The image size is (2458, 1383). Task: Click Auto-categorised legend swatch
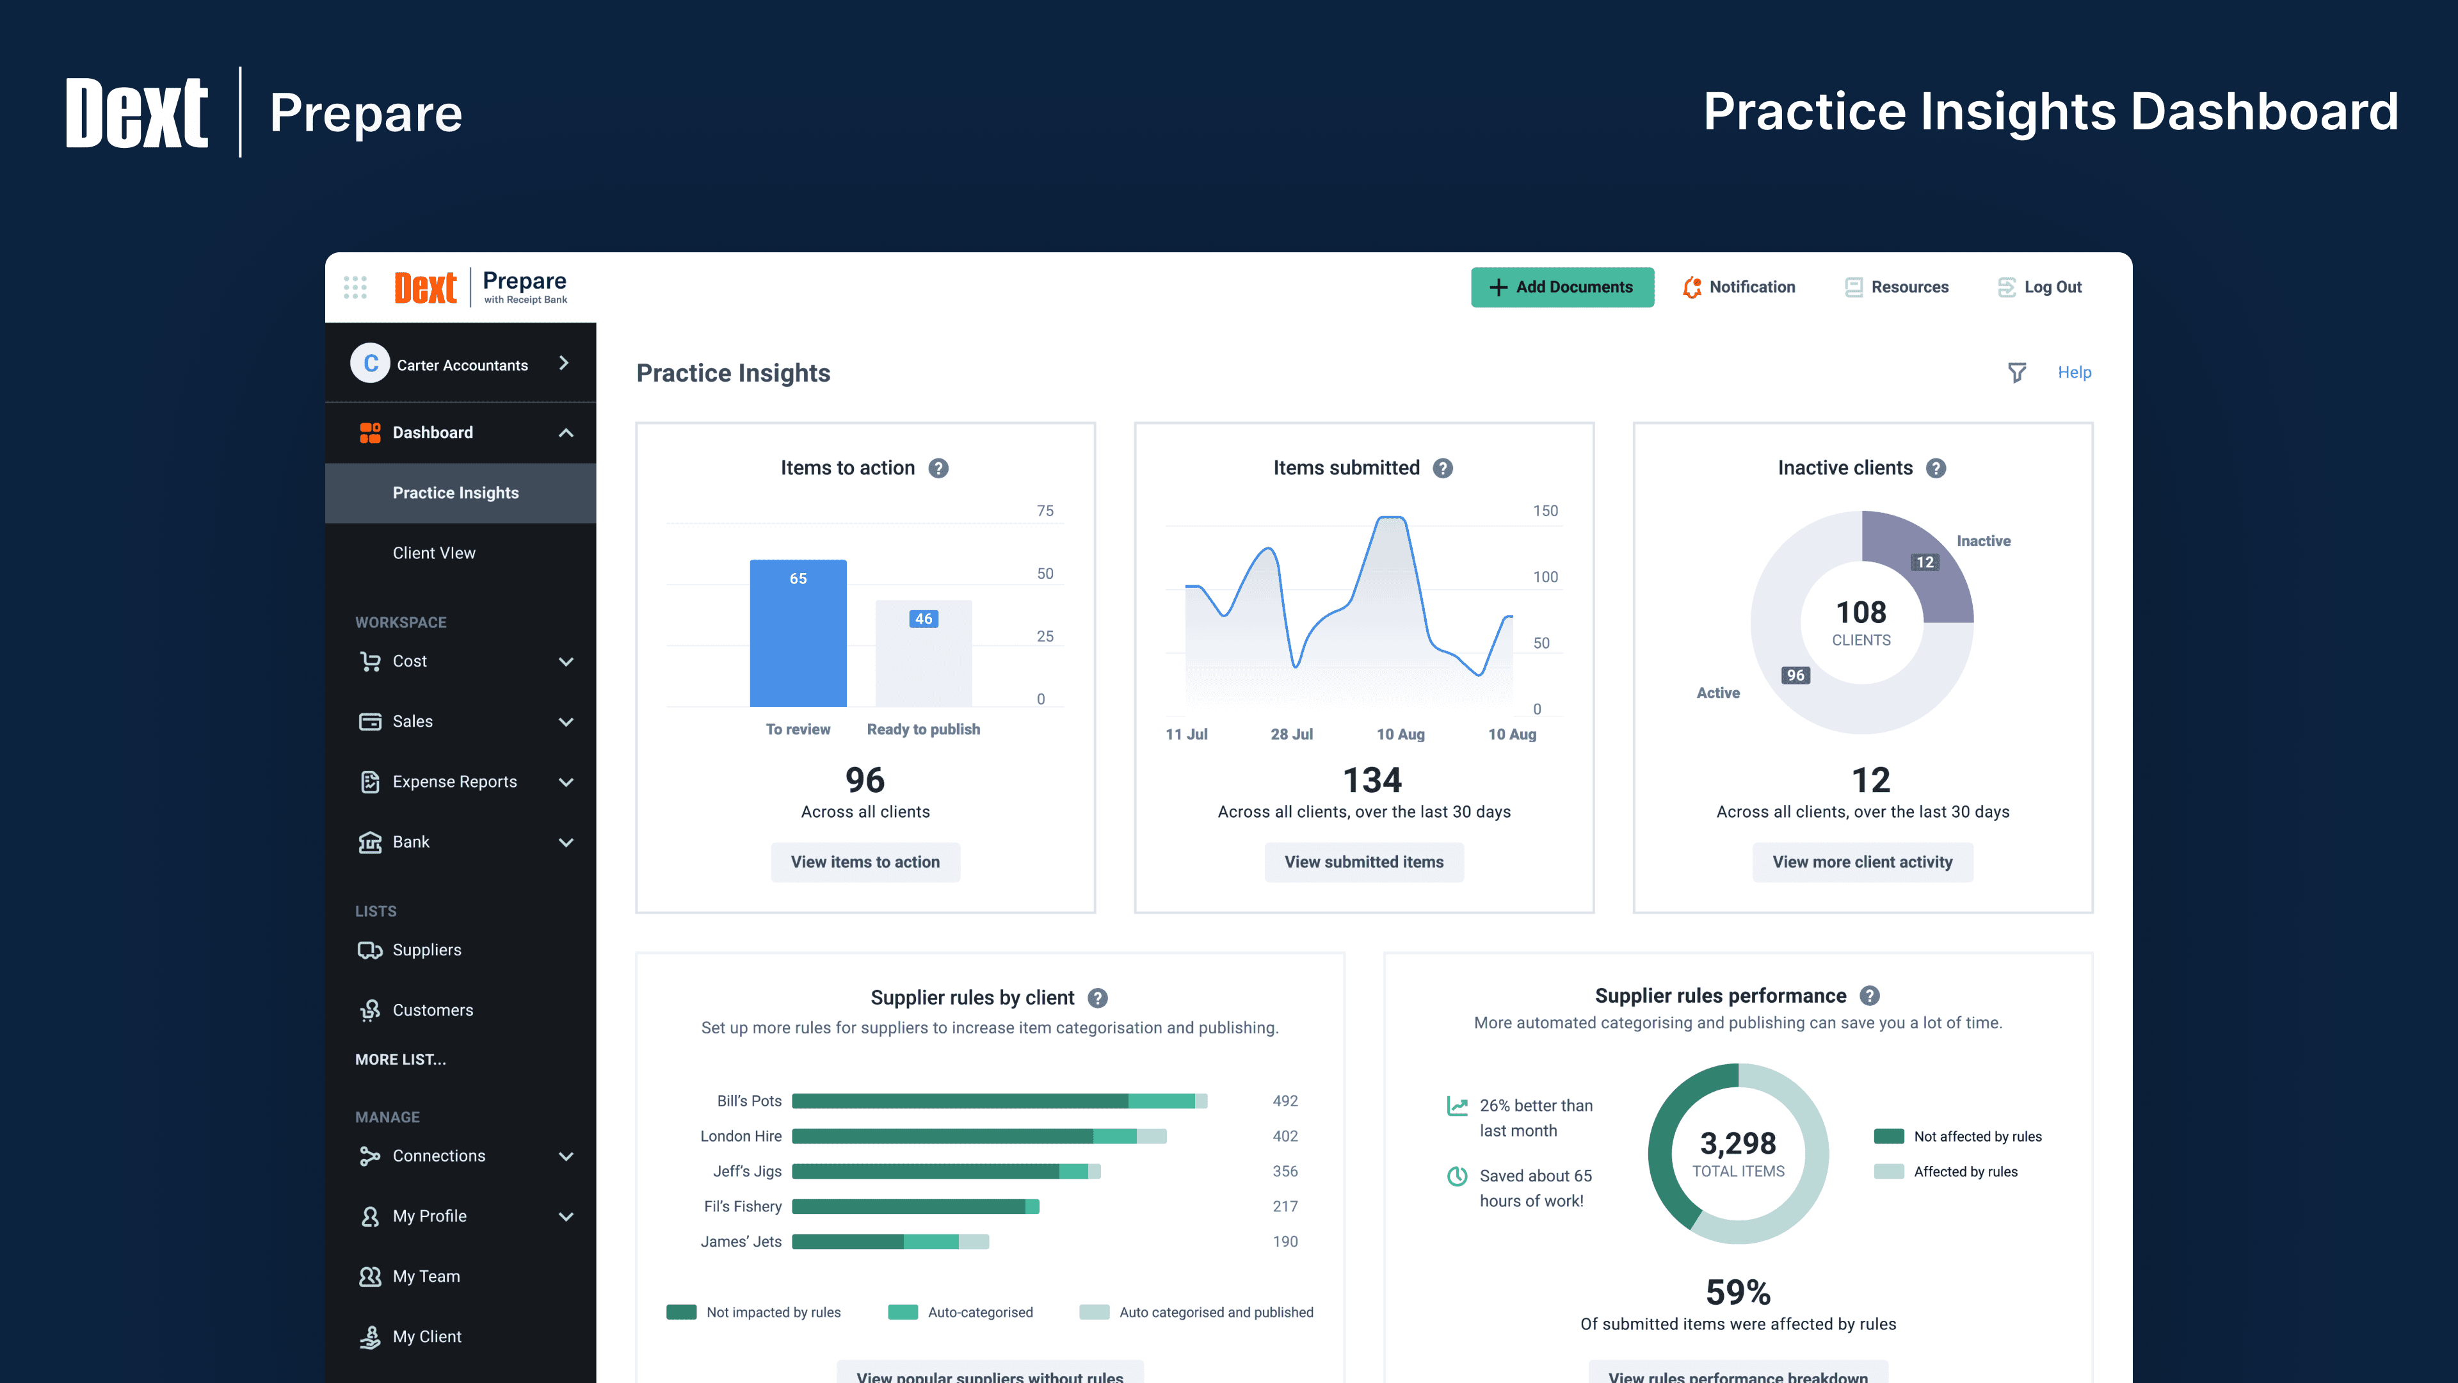pos(903,1313)
